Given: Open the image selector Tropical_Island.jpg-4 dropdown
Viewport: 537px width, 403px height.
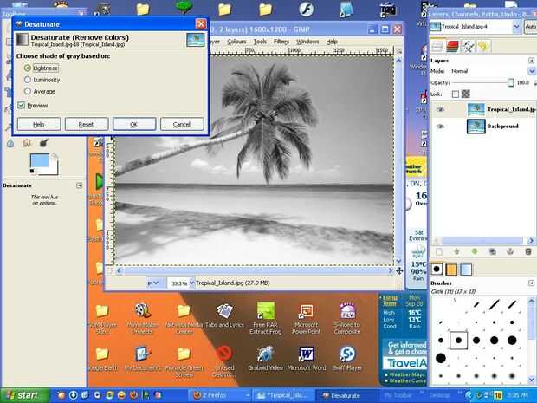Looking at the screenshot, I should tap(476, 26).
